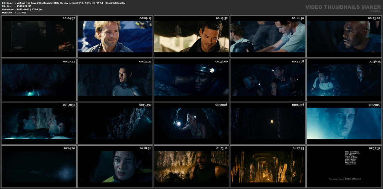This screenshot has height=189, width=383.
Task: Select the thumbnail at 00:32:23
Action: [115, 80]
